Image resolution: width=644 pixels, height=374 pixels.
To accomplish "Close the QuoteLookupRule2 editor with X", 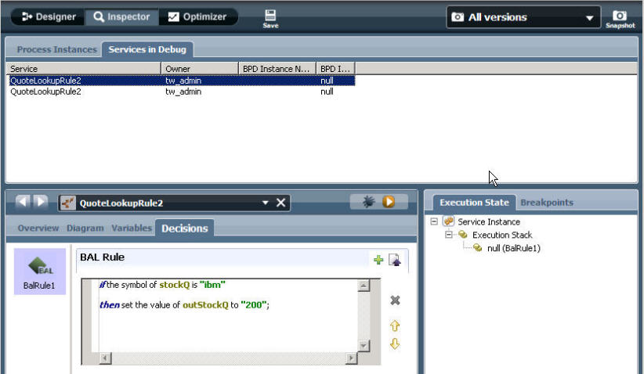I will 281,203.
